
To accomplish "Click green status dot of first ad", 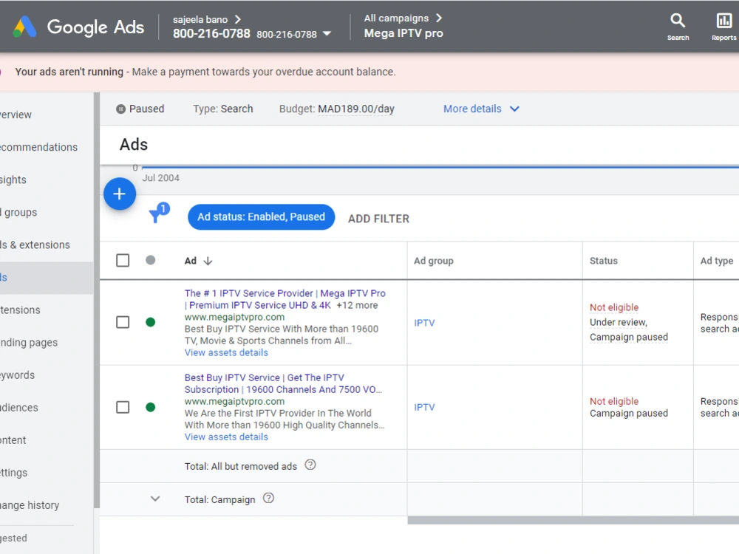I will click(150, 322).
